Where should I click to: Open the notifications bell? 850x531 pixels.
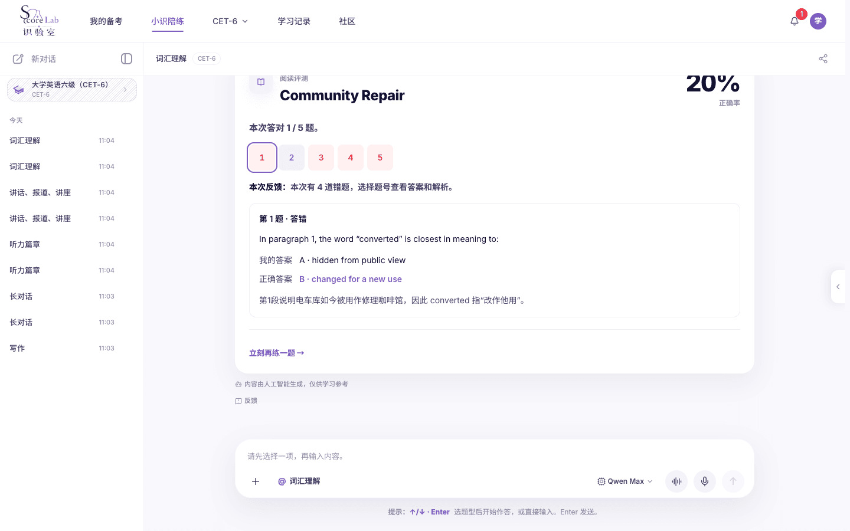[795, 21]
